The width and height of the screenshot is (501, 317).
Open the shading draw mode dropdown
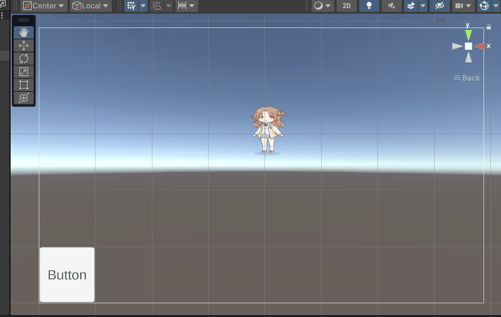322,6
